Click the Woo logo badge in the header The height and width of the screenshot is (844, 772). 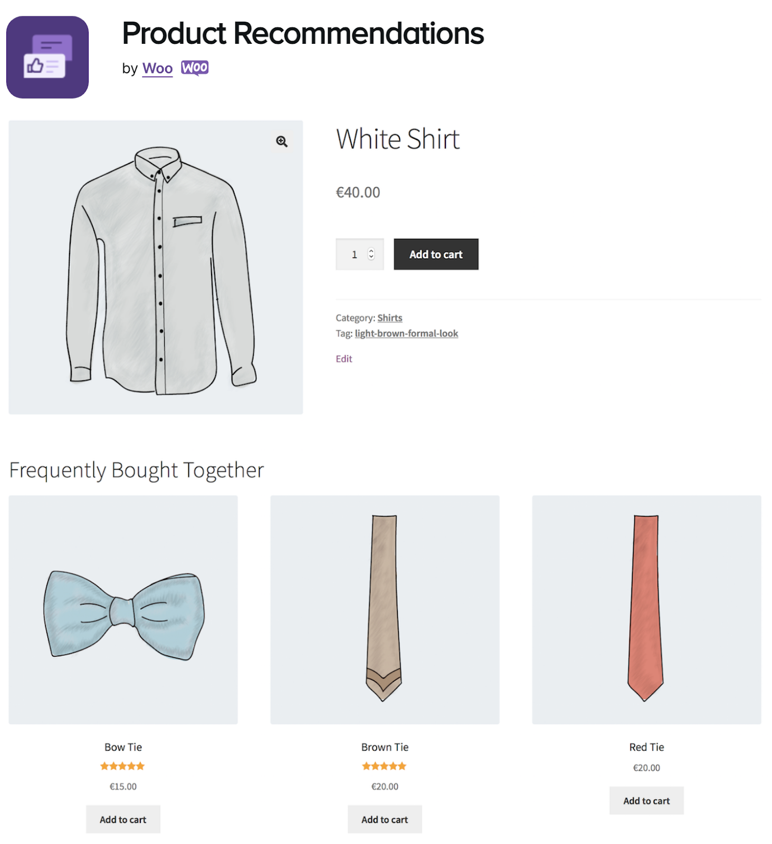(195, 68)
